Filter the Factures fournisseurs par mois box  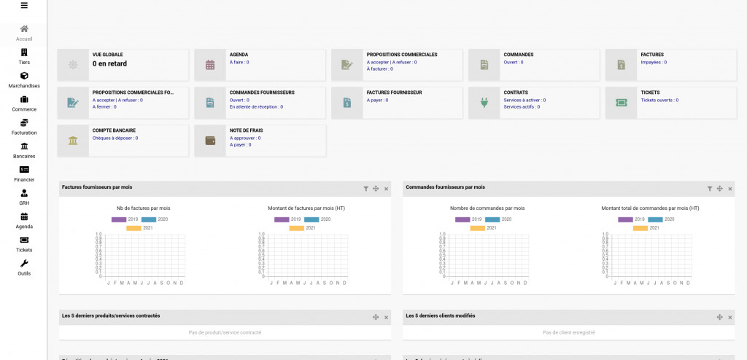366,188
